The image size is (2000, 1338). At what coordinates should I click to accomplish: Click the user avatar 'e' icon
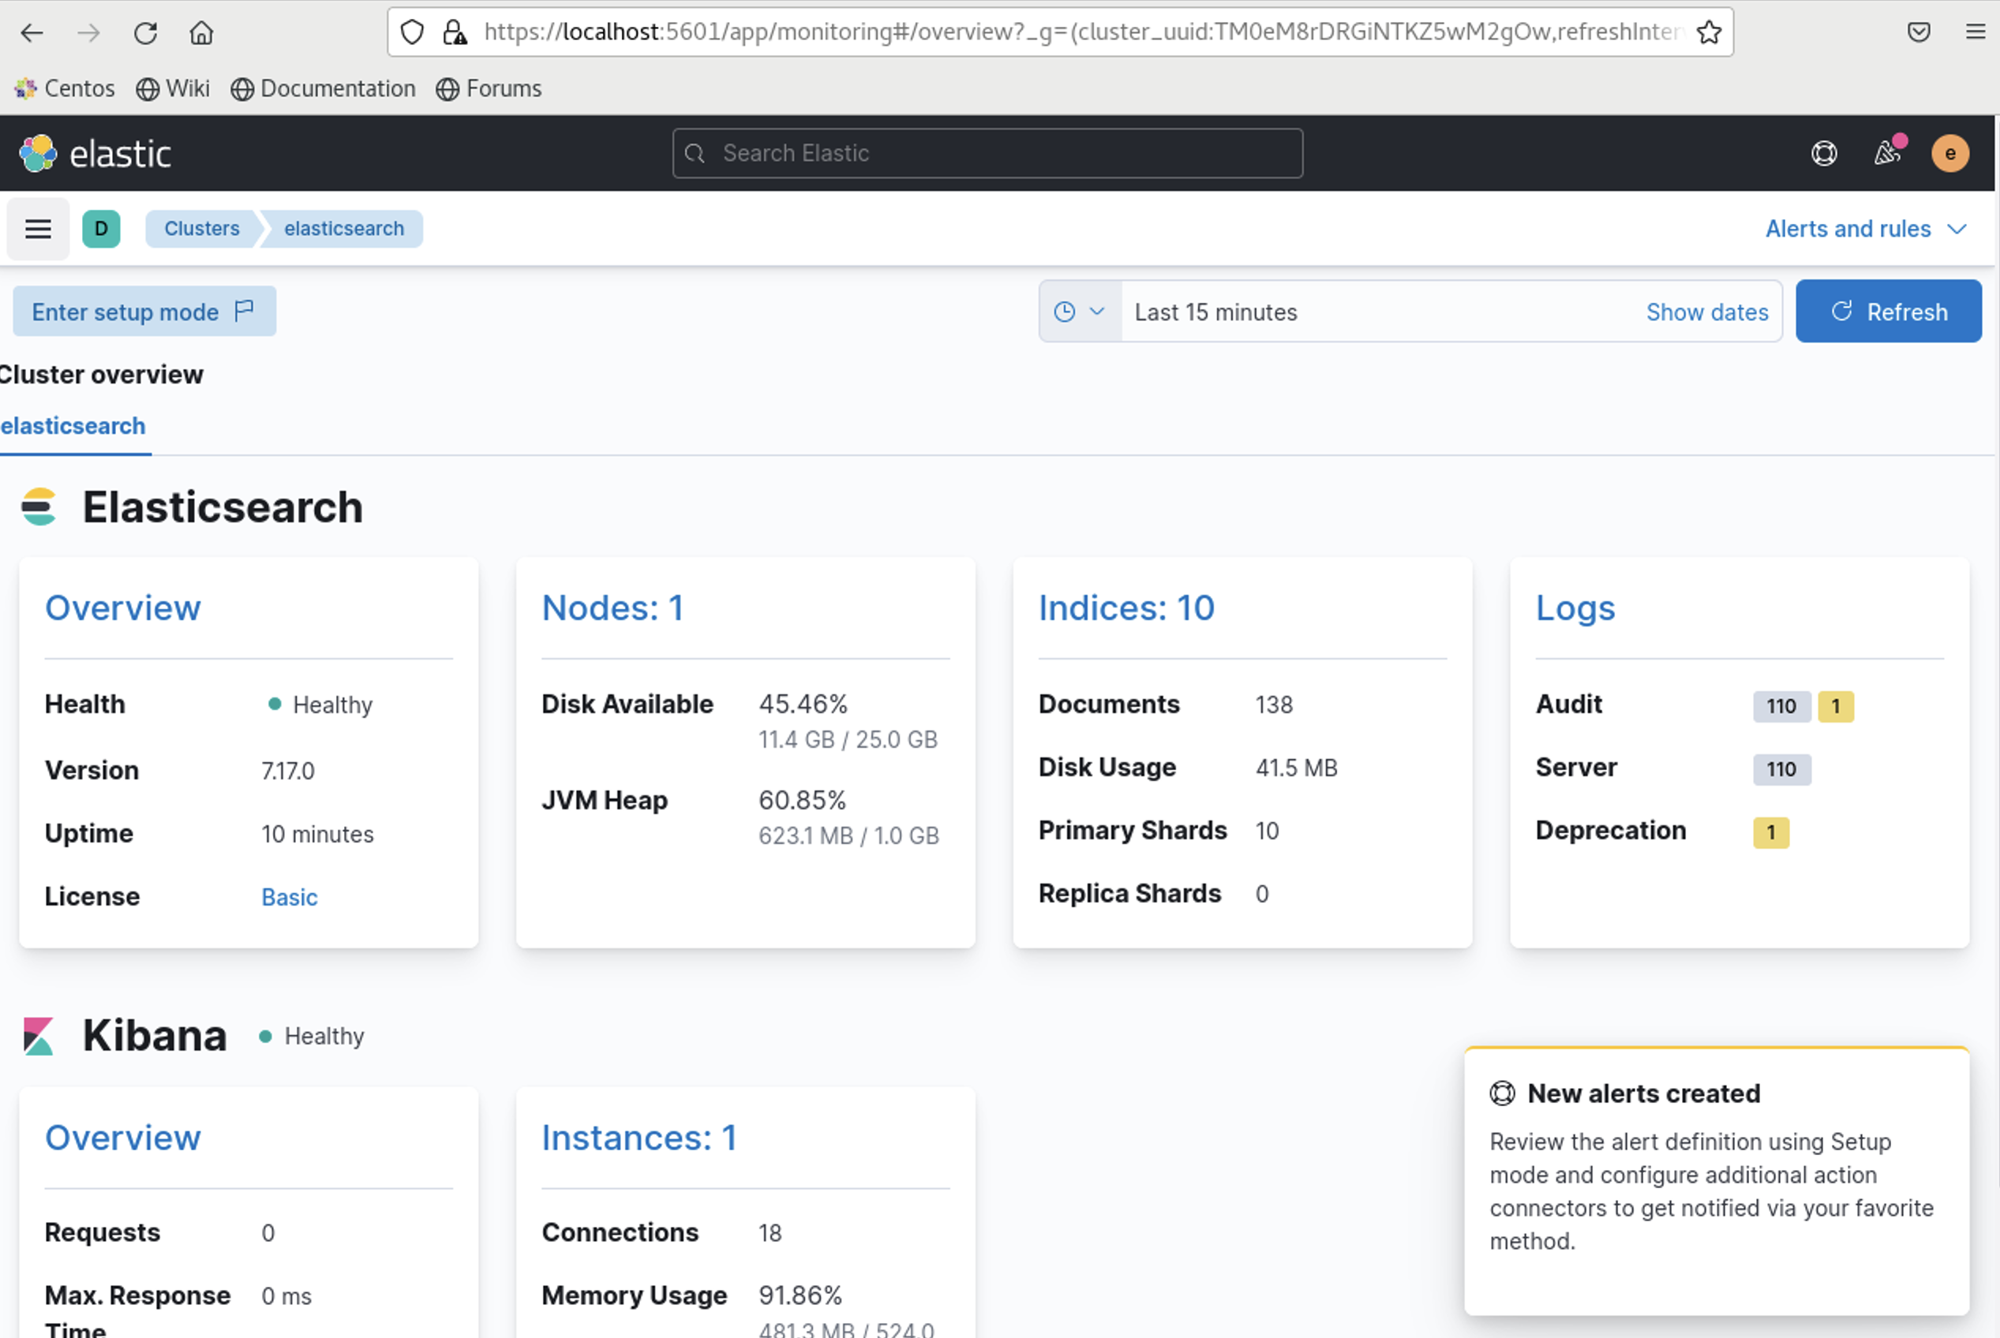pyautogui.click(x=1949, y=154)
